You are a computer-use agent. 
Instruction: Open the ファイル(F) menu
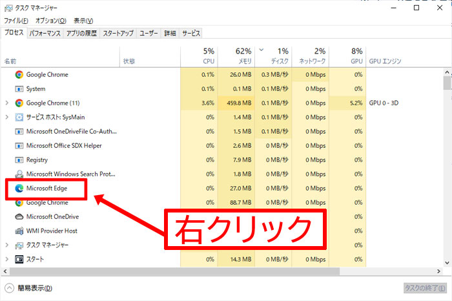tap(16, 21)
